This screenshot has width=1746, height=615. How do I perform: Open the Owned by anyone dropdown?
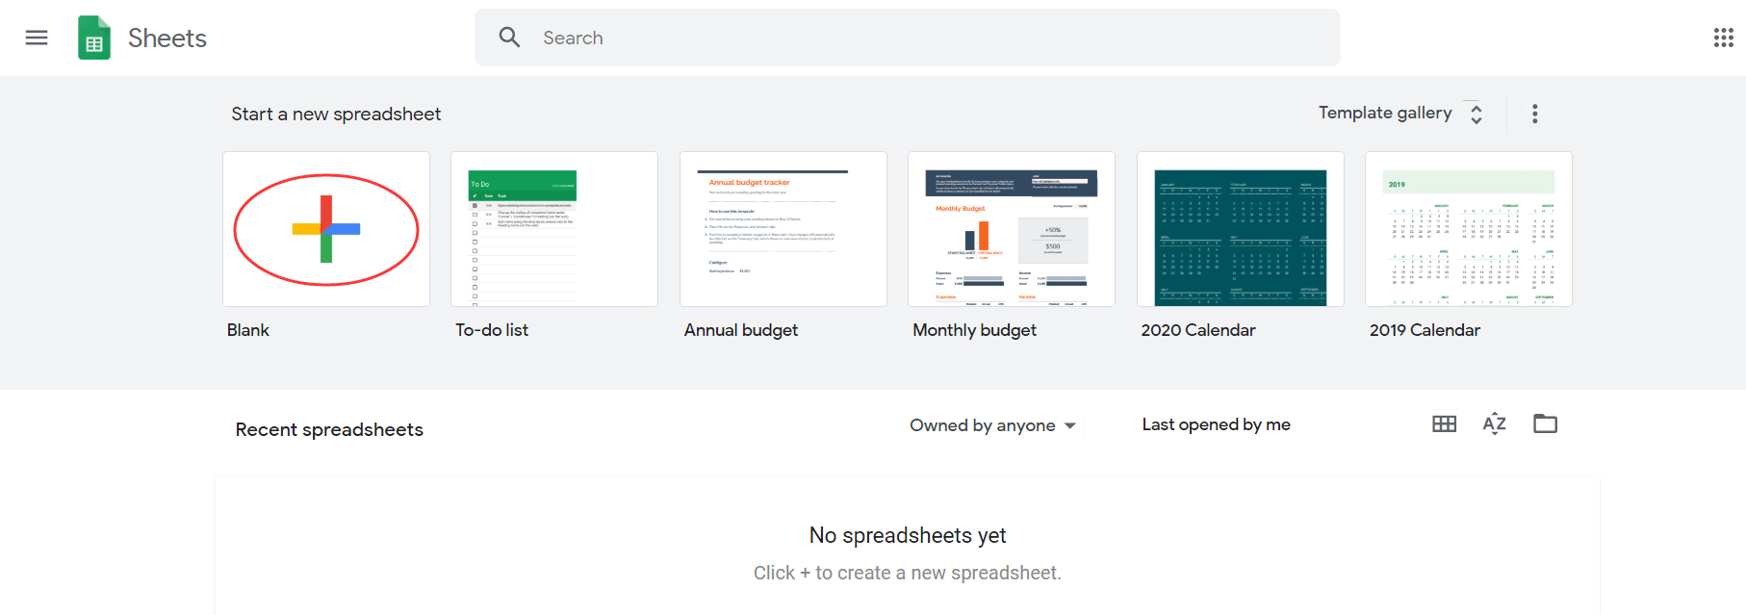click(x=992, y=425)
